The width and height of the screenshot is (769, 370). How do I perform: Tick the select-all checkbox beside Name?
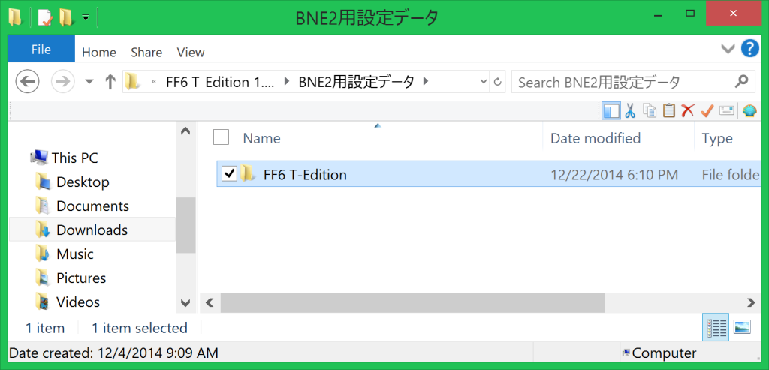pos(222,137)
